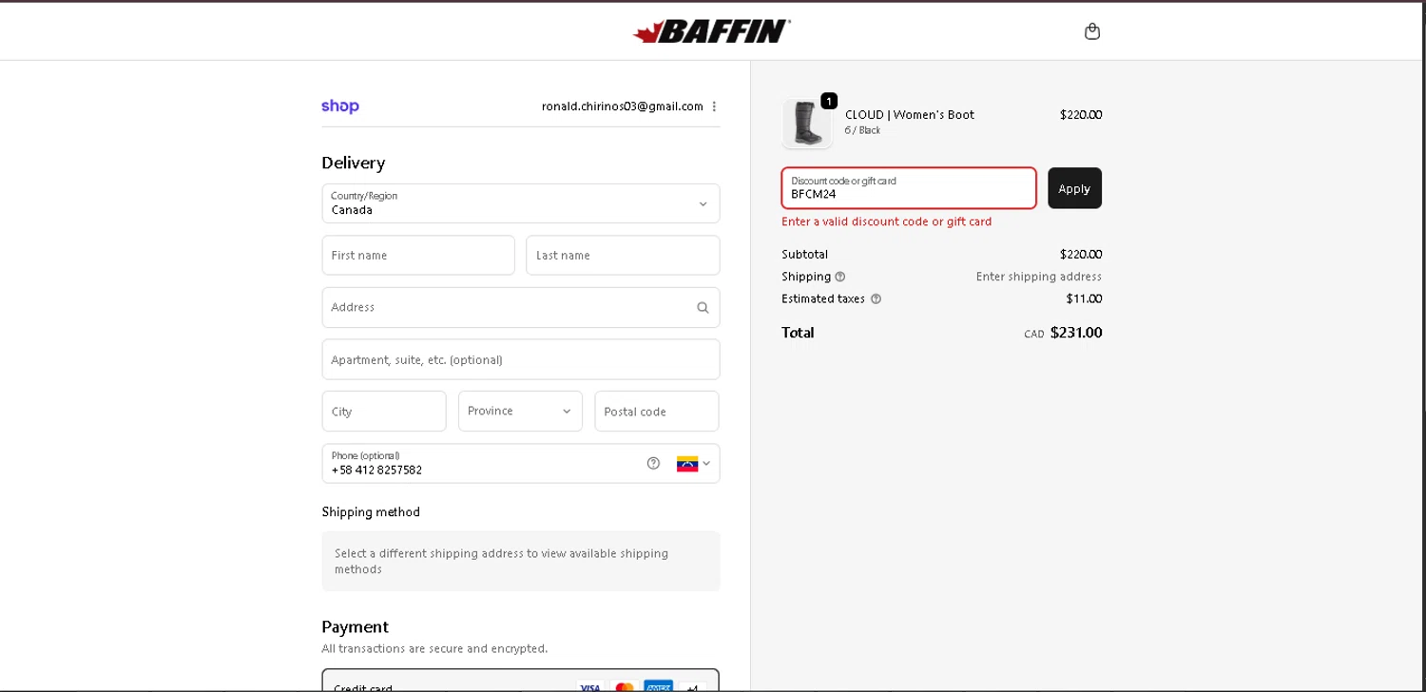Image resolution: width=1426 pixels, height=692 pixels.
Task: Click the CLOUD | Women's Boot product name
Action: click(910, 115)
